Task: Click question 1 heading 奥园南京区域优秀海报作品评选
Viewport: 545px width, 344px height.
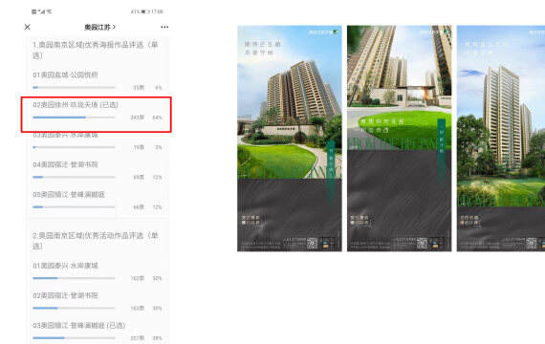Action: (x=96, y=50)
